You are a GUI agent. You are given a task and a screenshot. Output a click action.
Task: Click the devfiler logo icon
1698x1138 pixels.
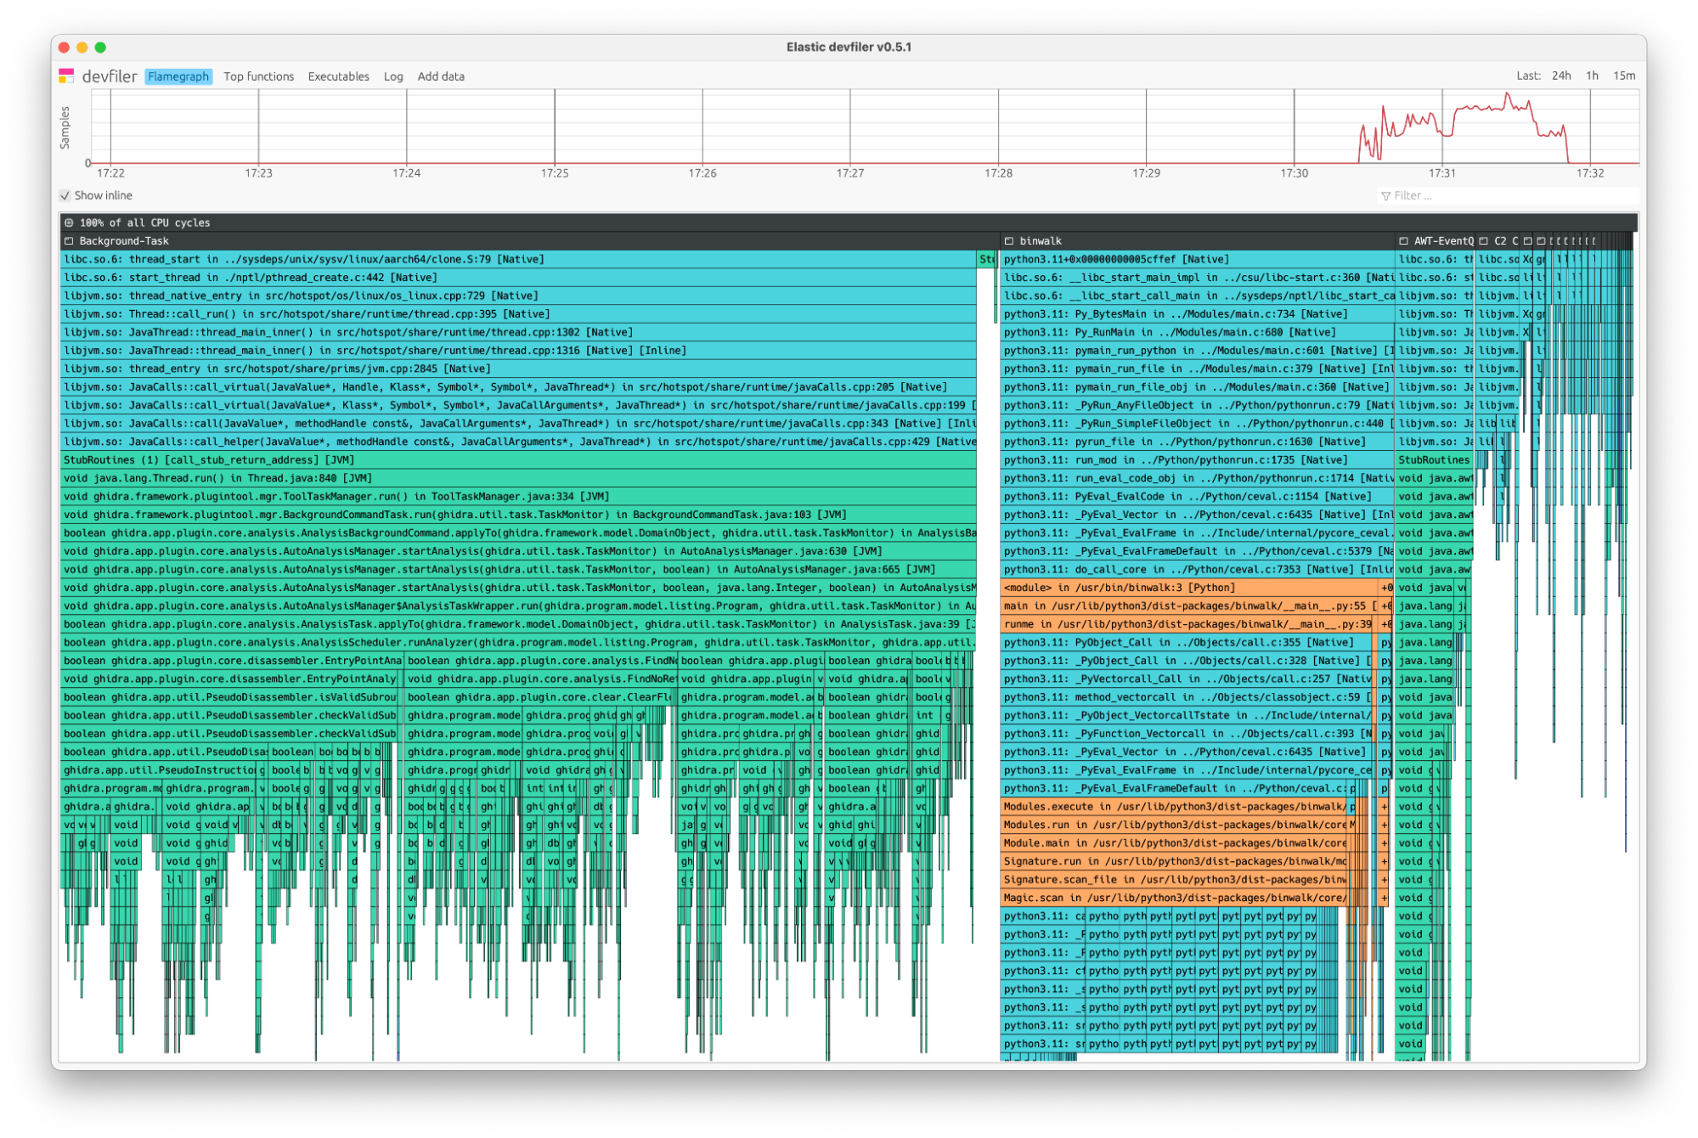(66, 76)
